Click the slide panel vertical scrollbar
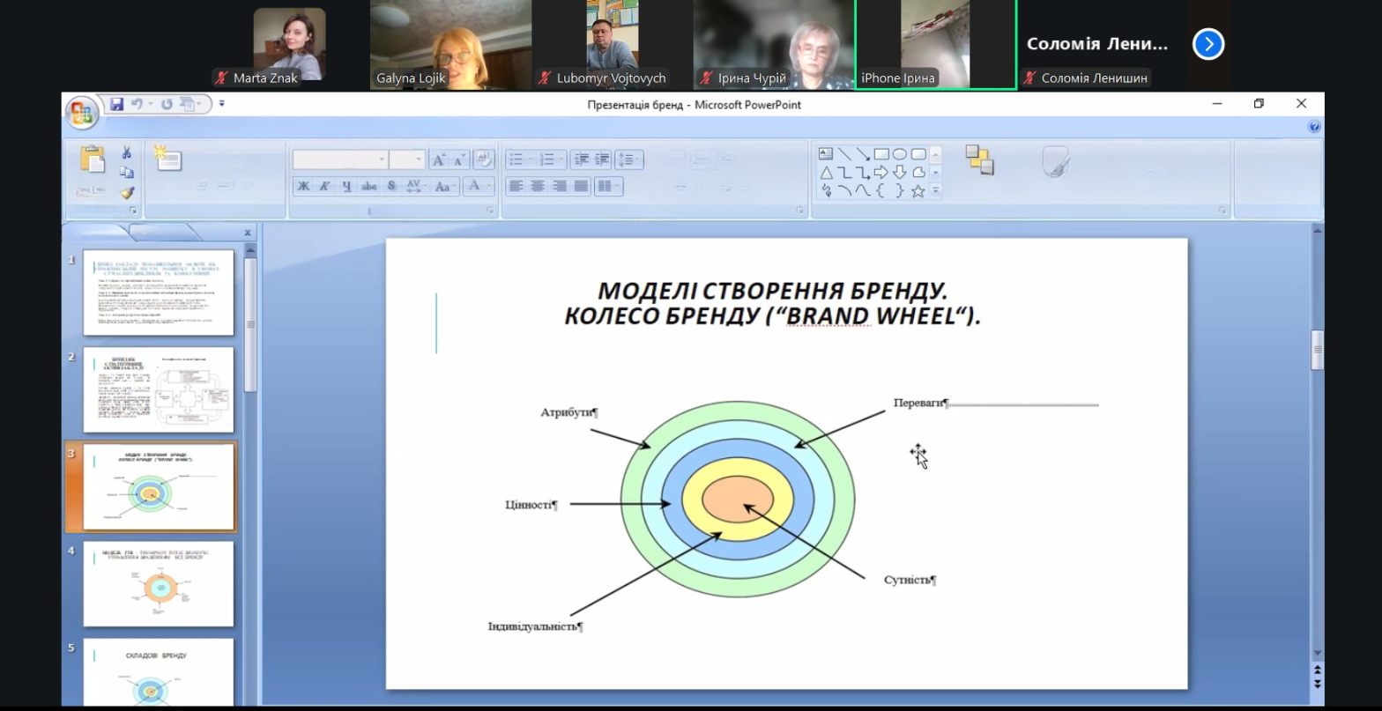Image resolution: width=1382 pixels, height=711 pixels. 250,324
